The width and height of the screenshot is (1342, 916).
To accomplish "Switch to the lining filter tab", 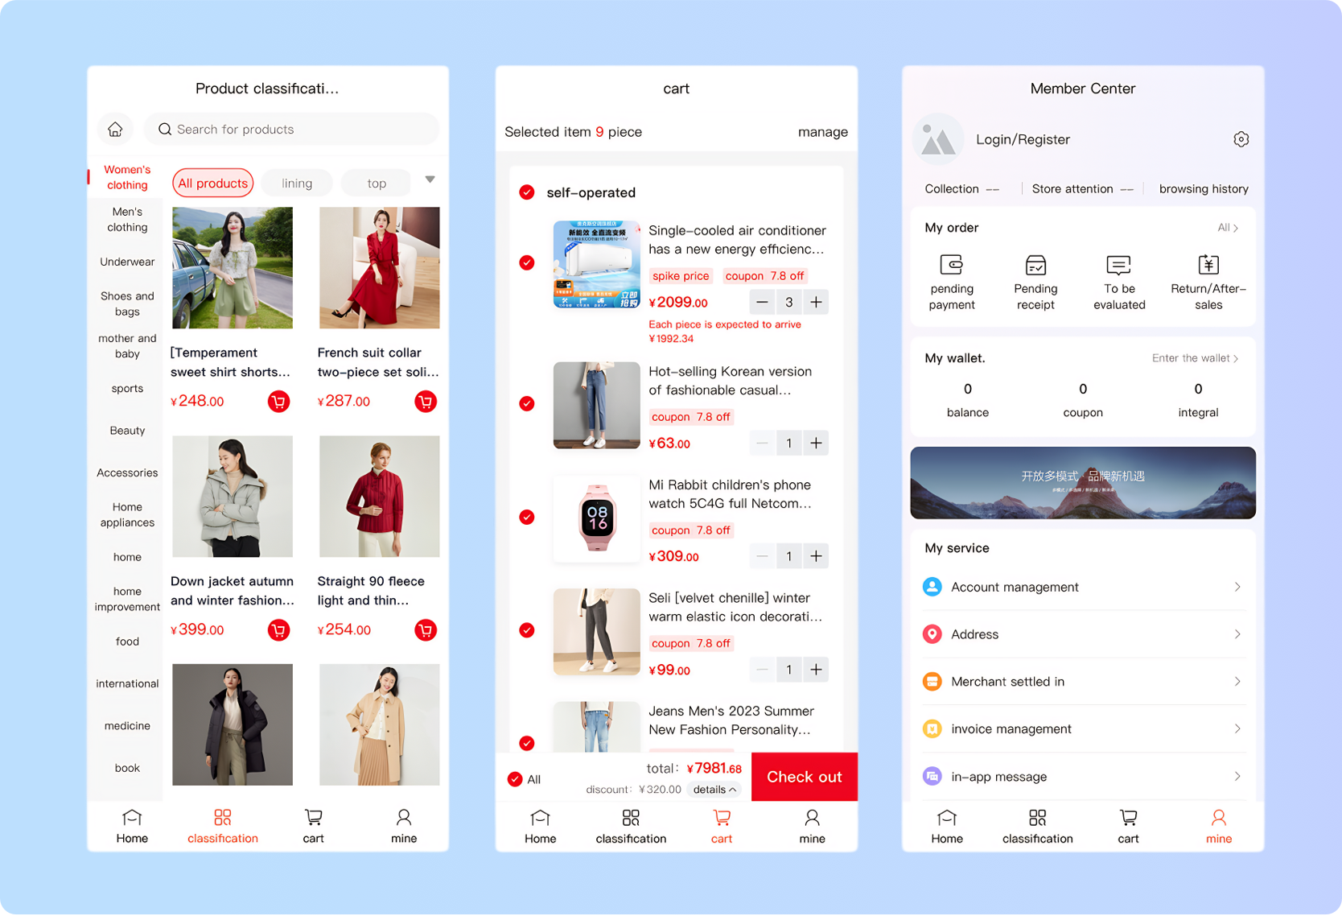I will click(297, 184).
